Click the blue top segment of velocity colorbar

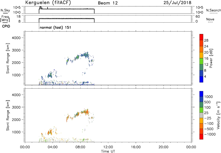(201, 94)
